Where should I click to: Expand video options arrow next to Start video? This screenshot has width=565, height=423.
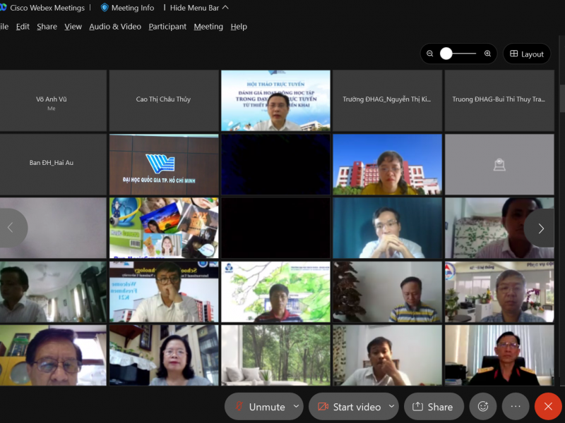click(x=389, y=407)
